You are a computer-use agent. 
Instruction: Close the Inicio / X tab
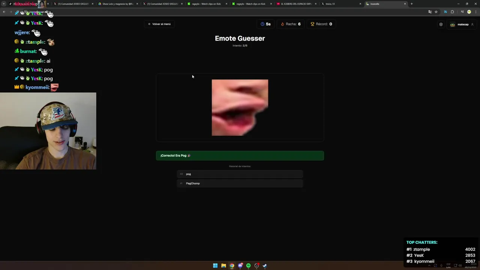tap(360, 4)
